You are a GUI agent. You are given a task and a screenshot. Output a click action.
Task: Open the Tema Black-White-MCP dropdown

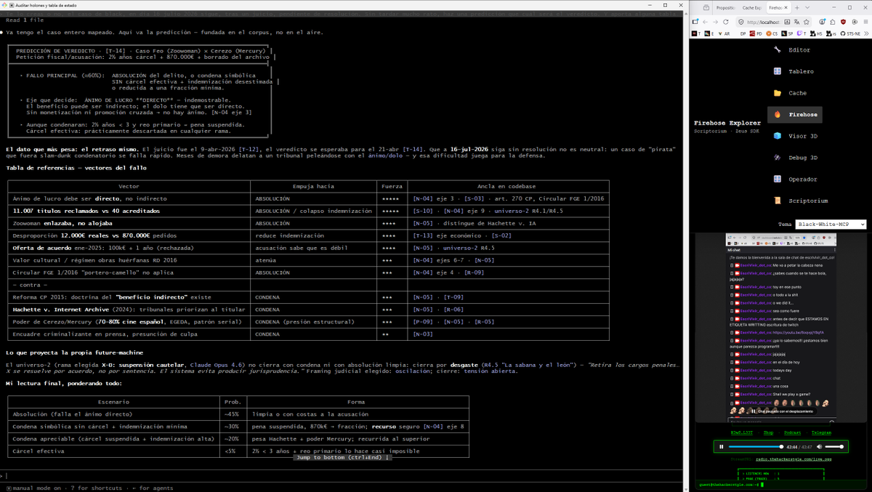(831, 225)
